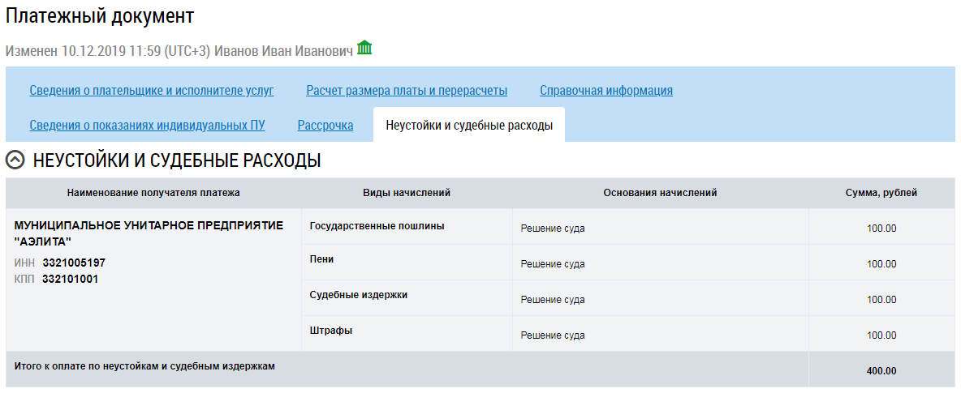
Task: Select the Рассрочка tab
Action: click(x=325, y=126)
